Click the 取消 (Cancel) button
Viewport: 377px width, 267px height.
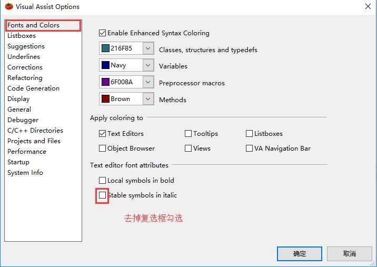coord(349,253)
